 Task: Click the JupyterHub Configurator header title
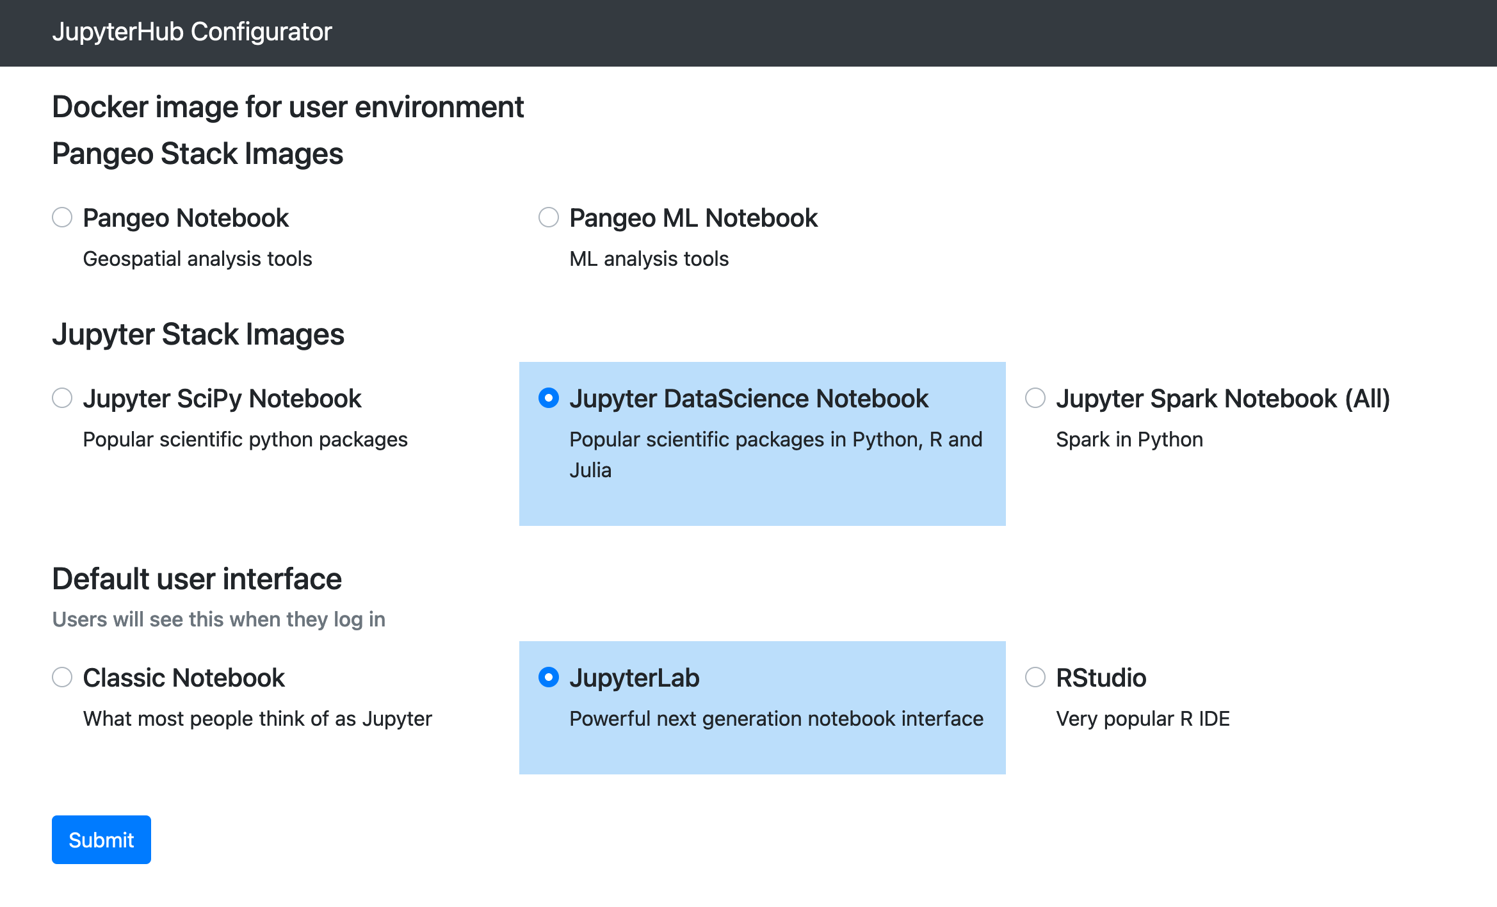[x=192, y=32]
